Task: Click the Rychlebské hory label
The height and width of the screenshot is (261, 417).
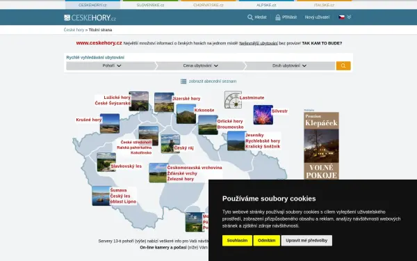Action: [x=263, y=141]
